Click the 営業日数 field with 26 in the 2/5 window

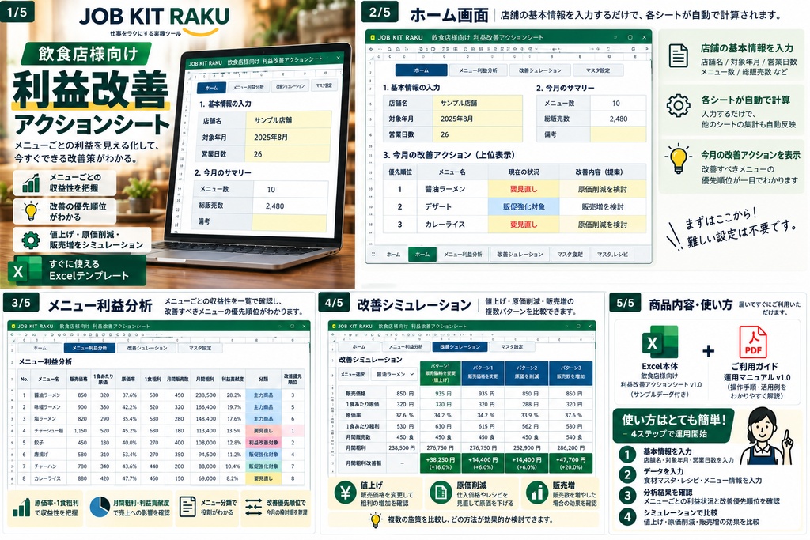click(x=477, y=134)
